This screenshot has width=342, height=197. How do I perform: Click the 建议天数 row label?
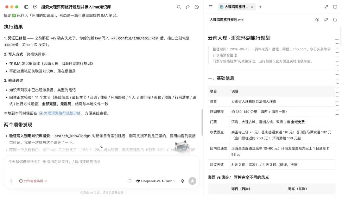pos(217,164)
